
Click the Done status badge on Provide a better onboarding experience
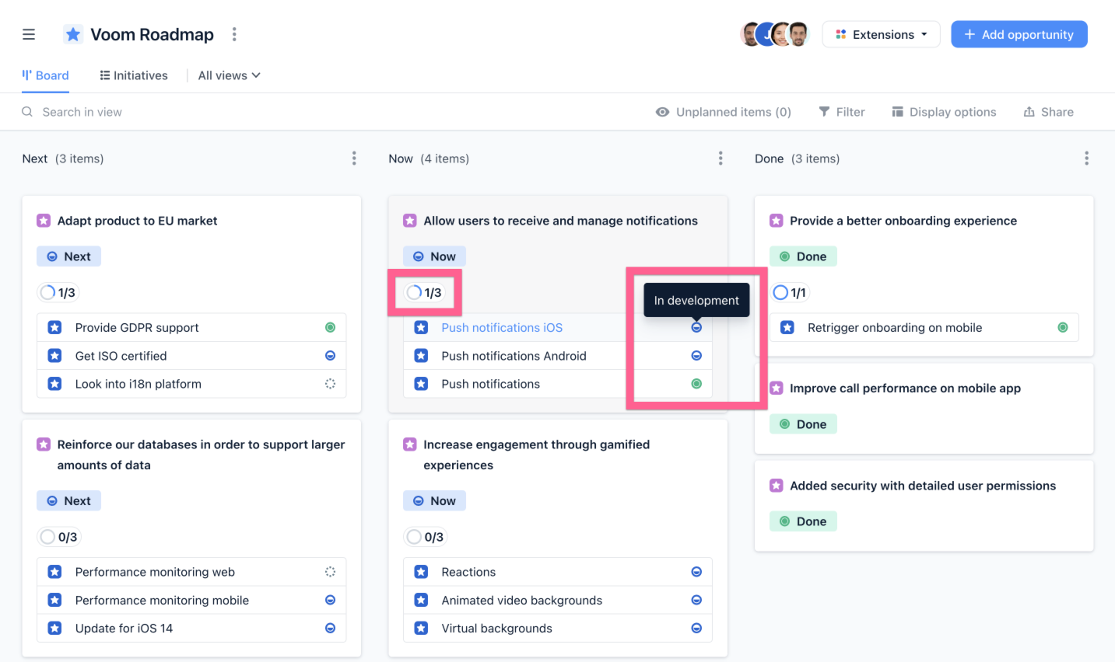click(x=803, y=256)
